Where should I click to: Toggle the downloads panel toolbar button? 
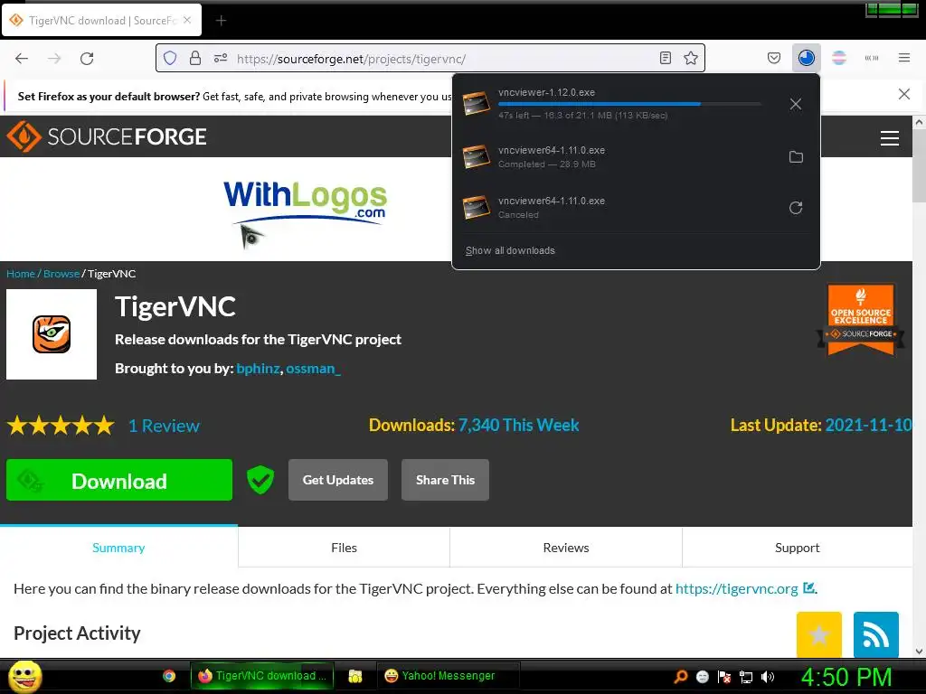pyautogui.click(x=806, y=58)
